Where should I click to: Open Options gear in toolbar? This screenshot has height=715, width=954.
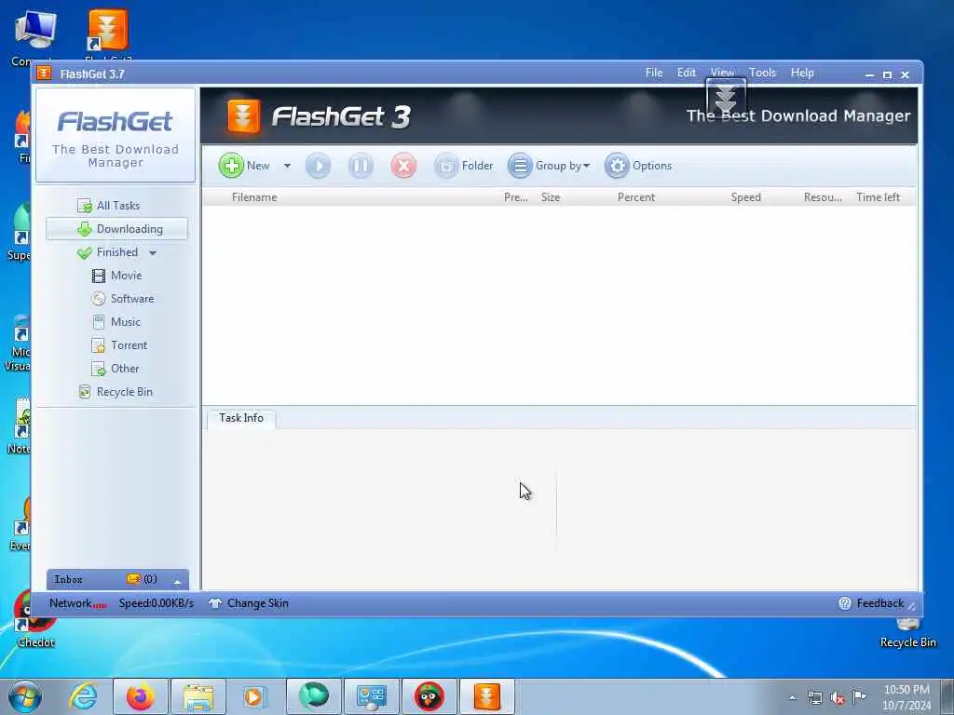pos(638,166)
